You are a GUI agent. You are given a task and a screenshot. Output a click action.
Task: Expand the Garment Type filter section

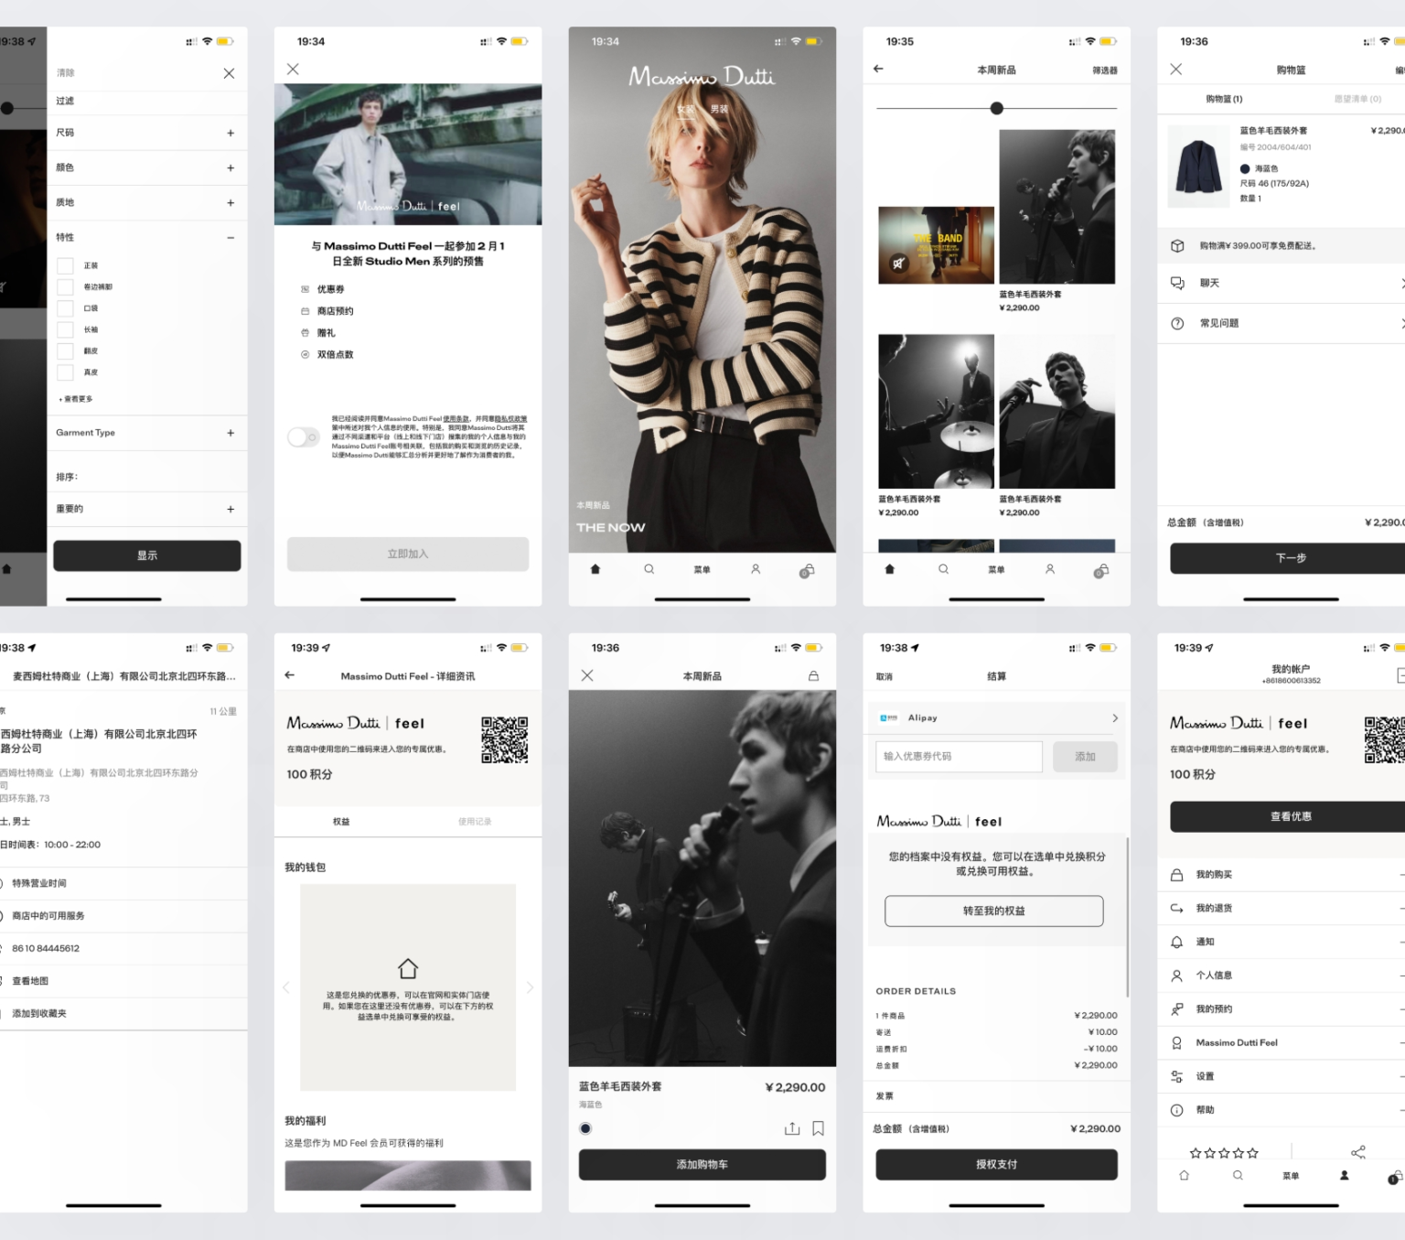click(x=231, y=433)
